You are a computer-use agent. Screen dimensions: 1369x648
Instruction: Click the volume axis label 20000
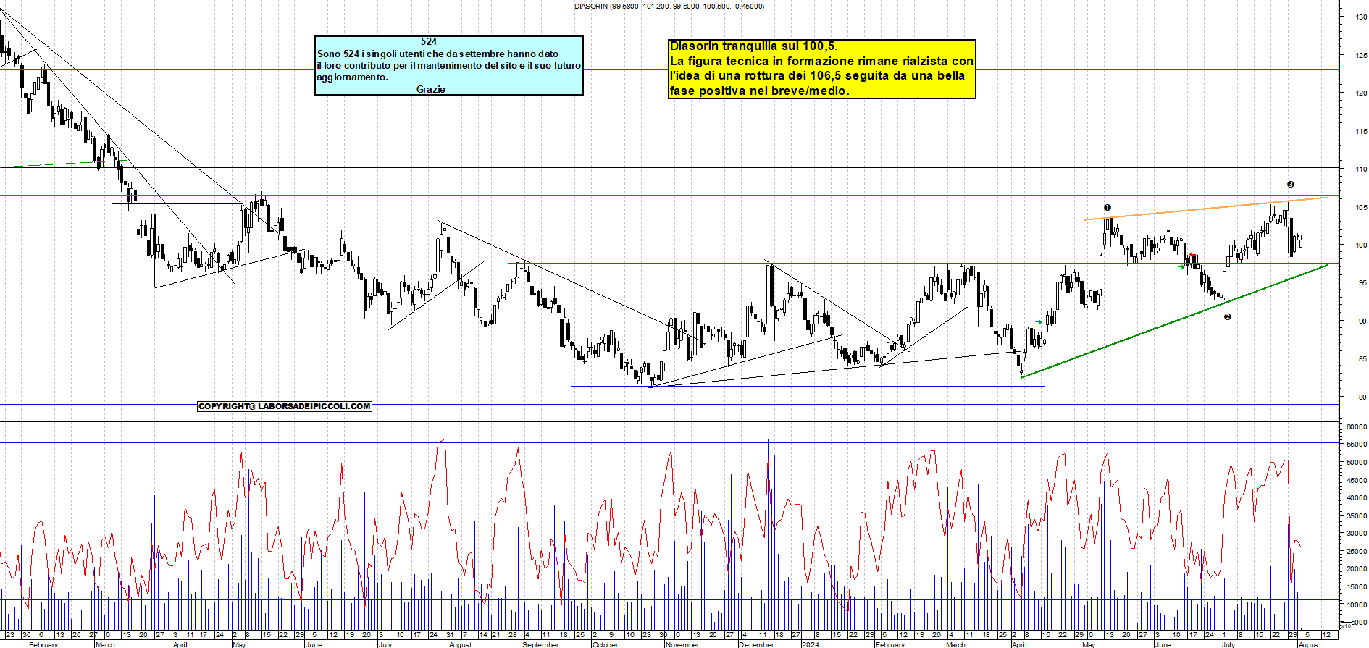tap(1357, 568)
